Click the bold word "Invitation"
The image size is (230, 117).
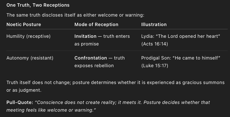point(85,36)
